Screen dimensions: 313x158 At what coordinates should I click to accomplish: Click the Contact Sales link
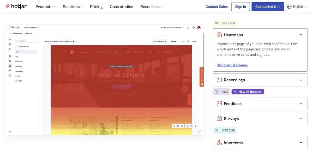coord(216,7)
